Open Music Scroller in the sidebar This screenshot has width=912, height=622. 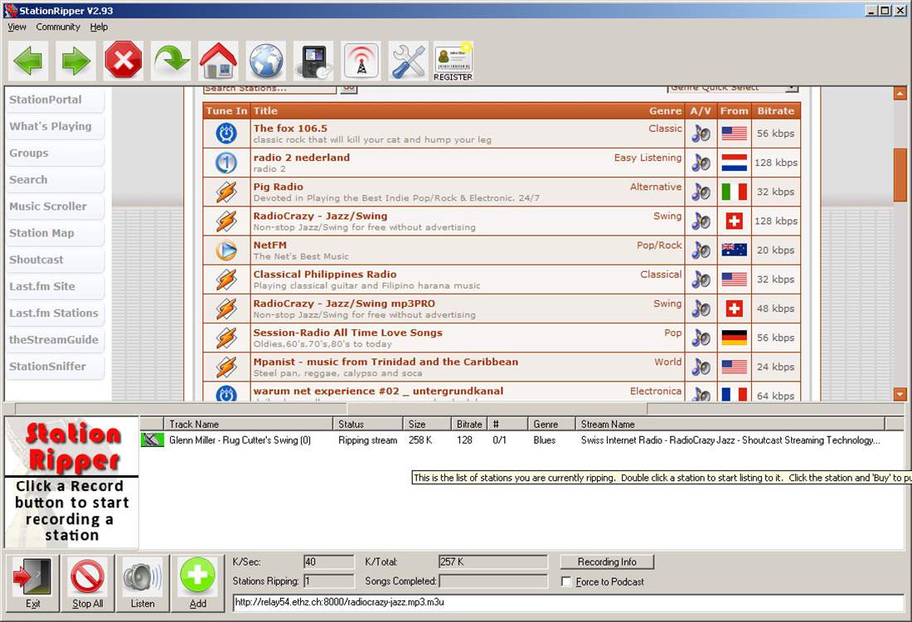(x=54, y=207)
